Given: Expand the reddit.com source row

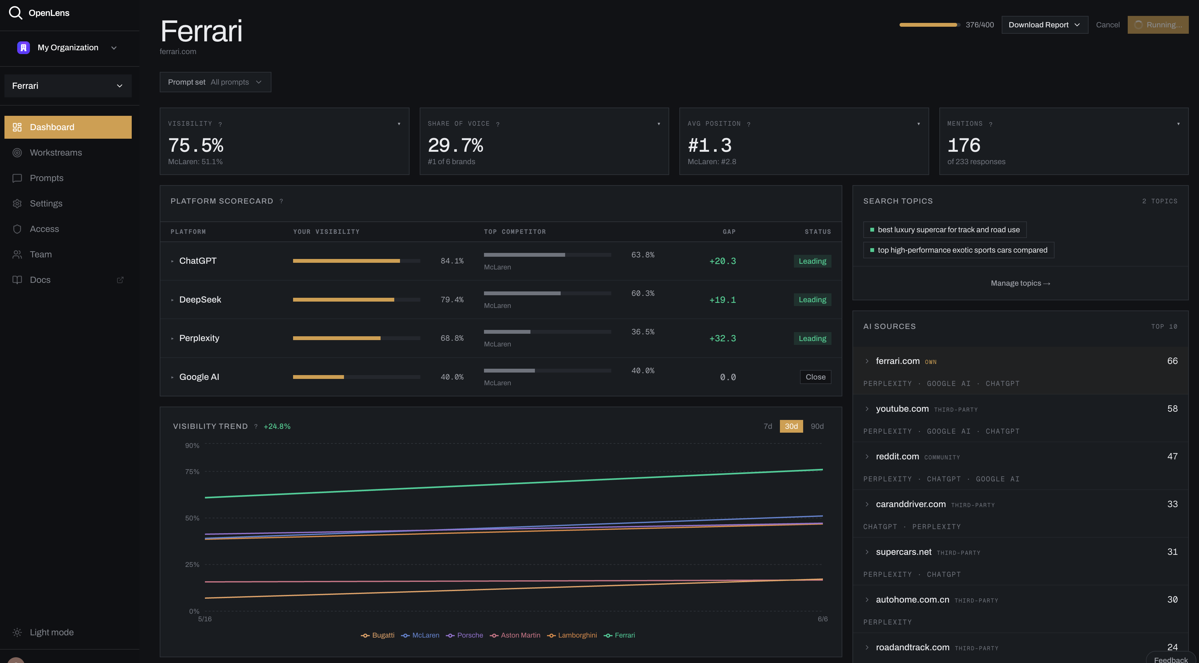Looking at the screenshot, I should tap(867, 457).
